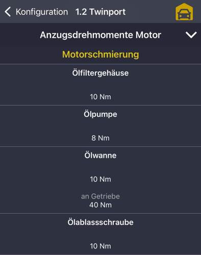Tap the 8 Nm torque value
201x255 pixels.
pyautogui.click(x=100, y=138)
